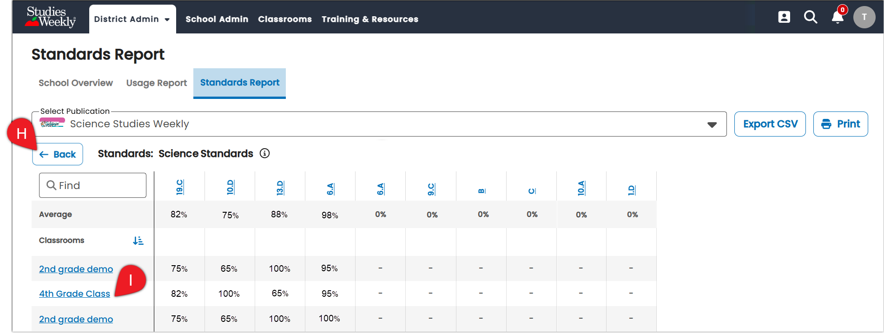884x333 pixels.
Task: Click the Print button with printer icon
Action: pyautogui.click(x=840, y=124)
